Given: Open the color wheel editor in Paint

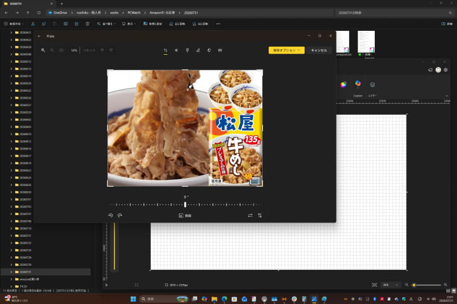Looking at the screenshot, I should click(x=343, y=84).
